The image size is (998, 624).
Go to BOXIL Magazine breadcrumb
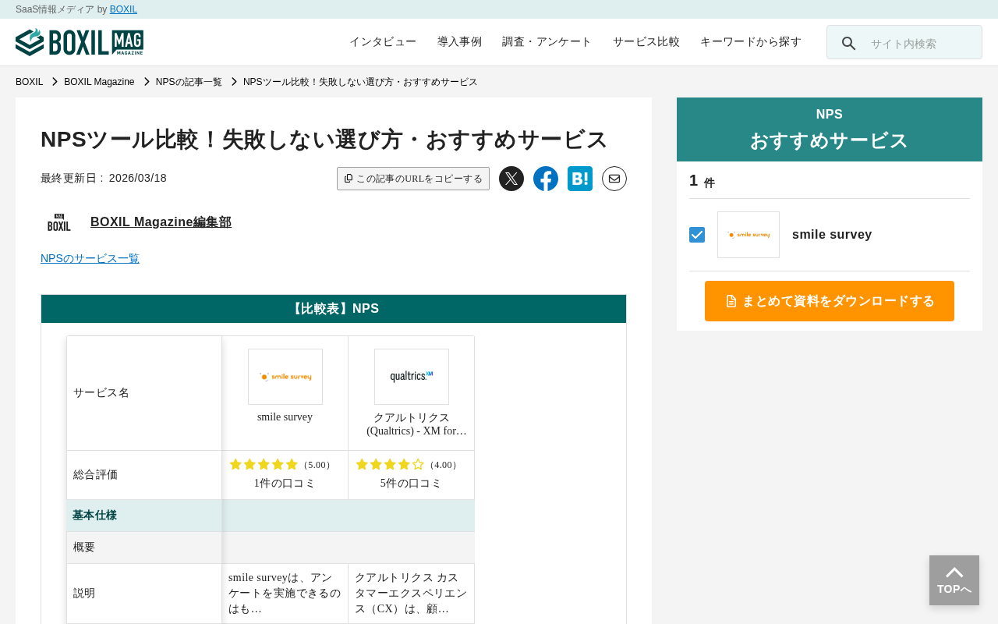coord(99,82)
